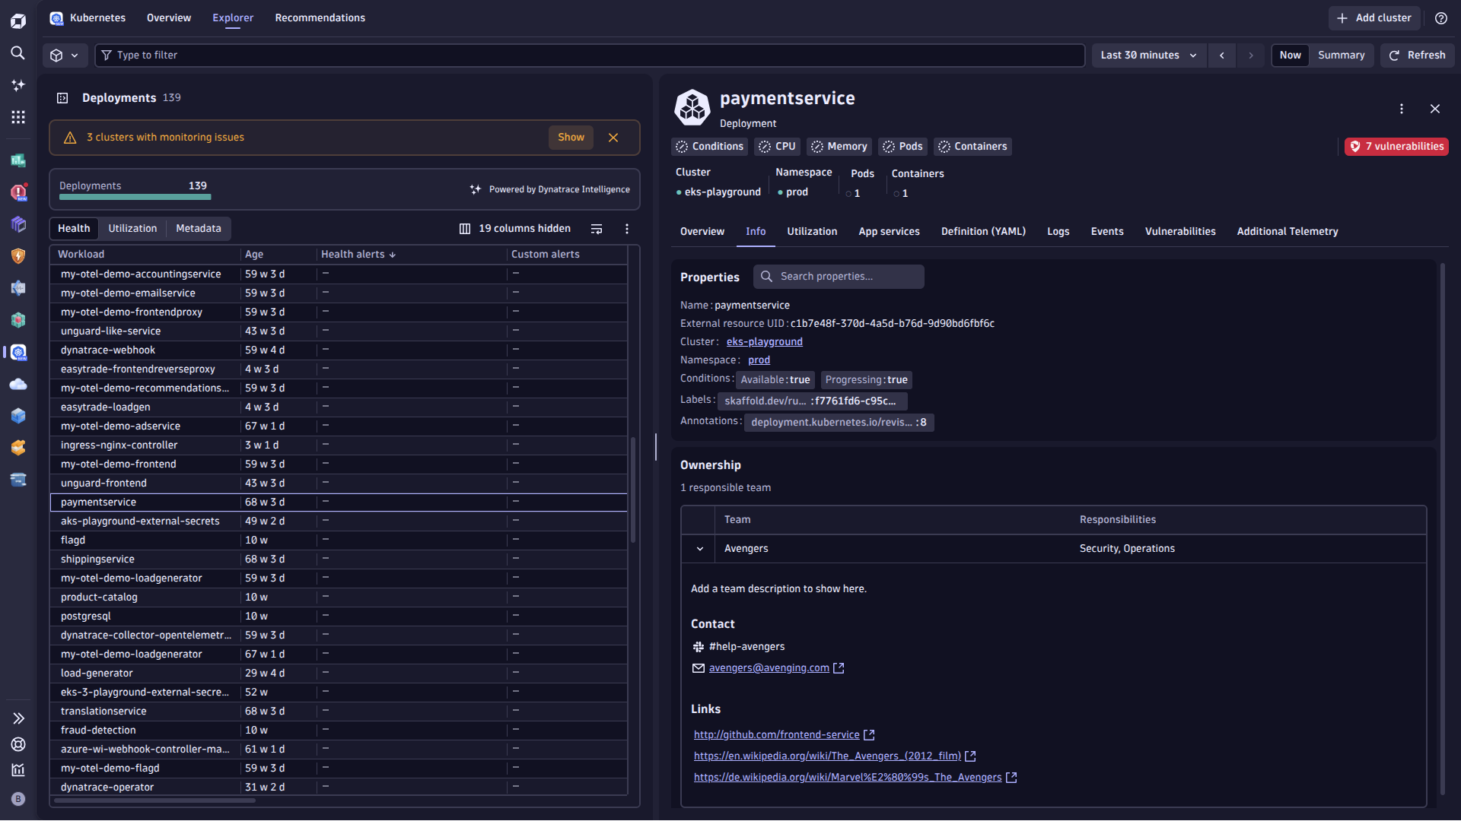Toggle the Memory chip on paymentservice
The width and height of the screenshot is (1461, 821).
pos(839,146)
